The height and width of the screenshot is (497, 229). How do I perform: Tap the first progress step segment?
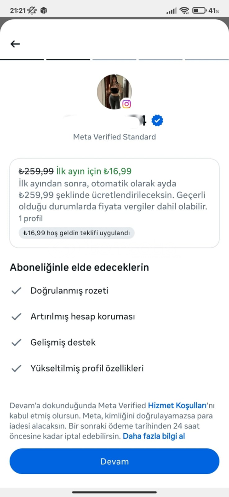click(22, 59)
